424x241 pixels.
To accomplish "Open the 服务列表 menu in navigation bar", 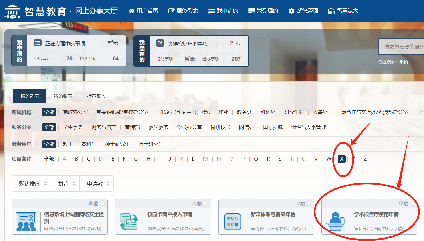I will pyautogui.click(x=183, y=11).
